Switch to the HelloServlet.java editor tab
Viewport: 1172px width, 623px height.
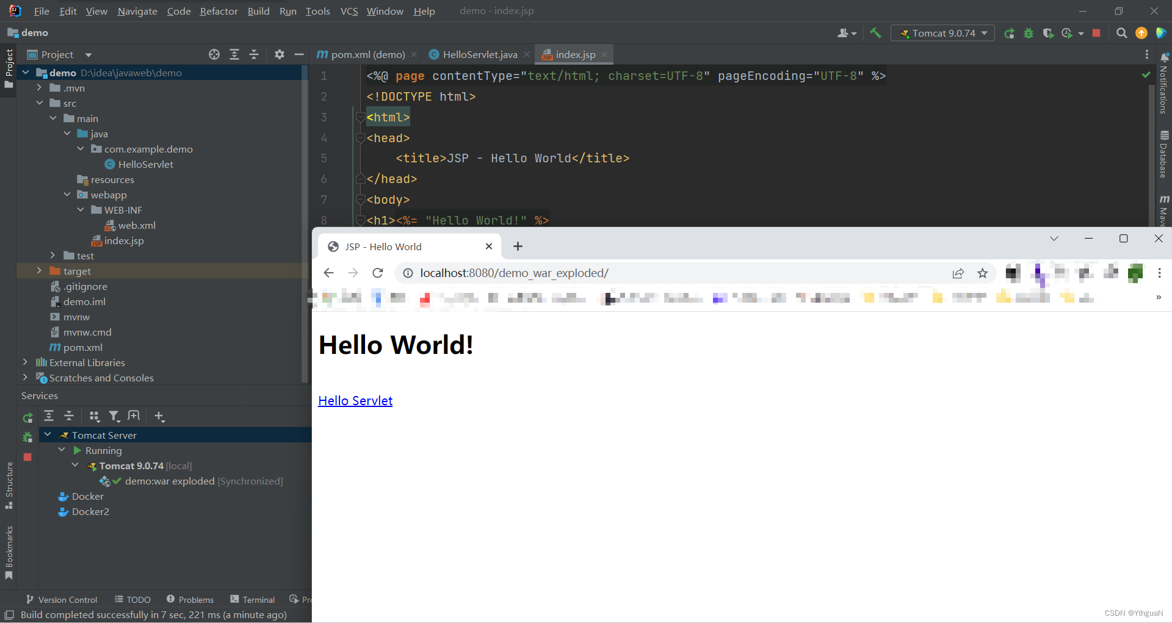[x=479, y=54]
